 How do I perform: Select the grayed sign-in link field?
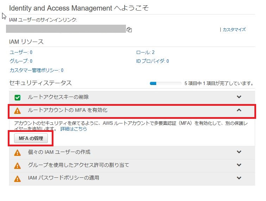[x=66, y=29]
